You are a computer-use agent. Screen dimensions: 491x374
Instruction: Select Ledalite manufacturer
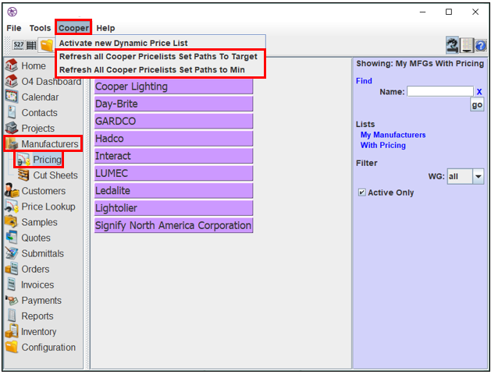(x=173, y=191)
